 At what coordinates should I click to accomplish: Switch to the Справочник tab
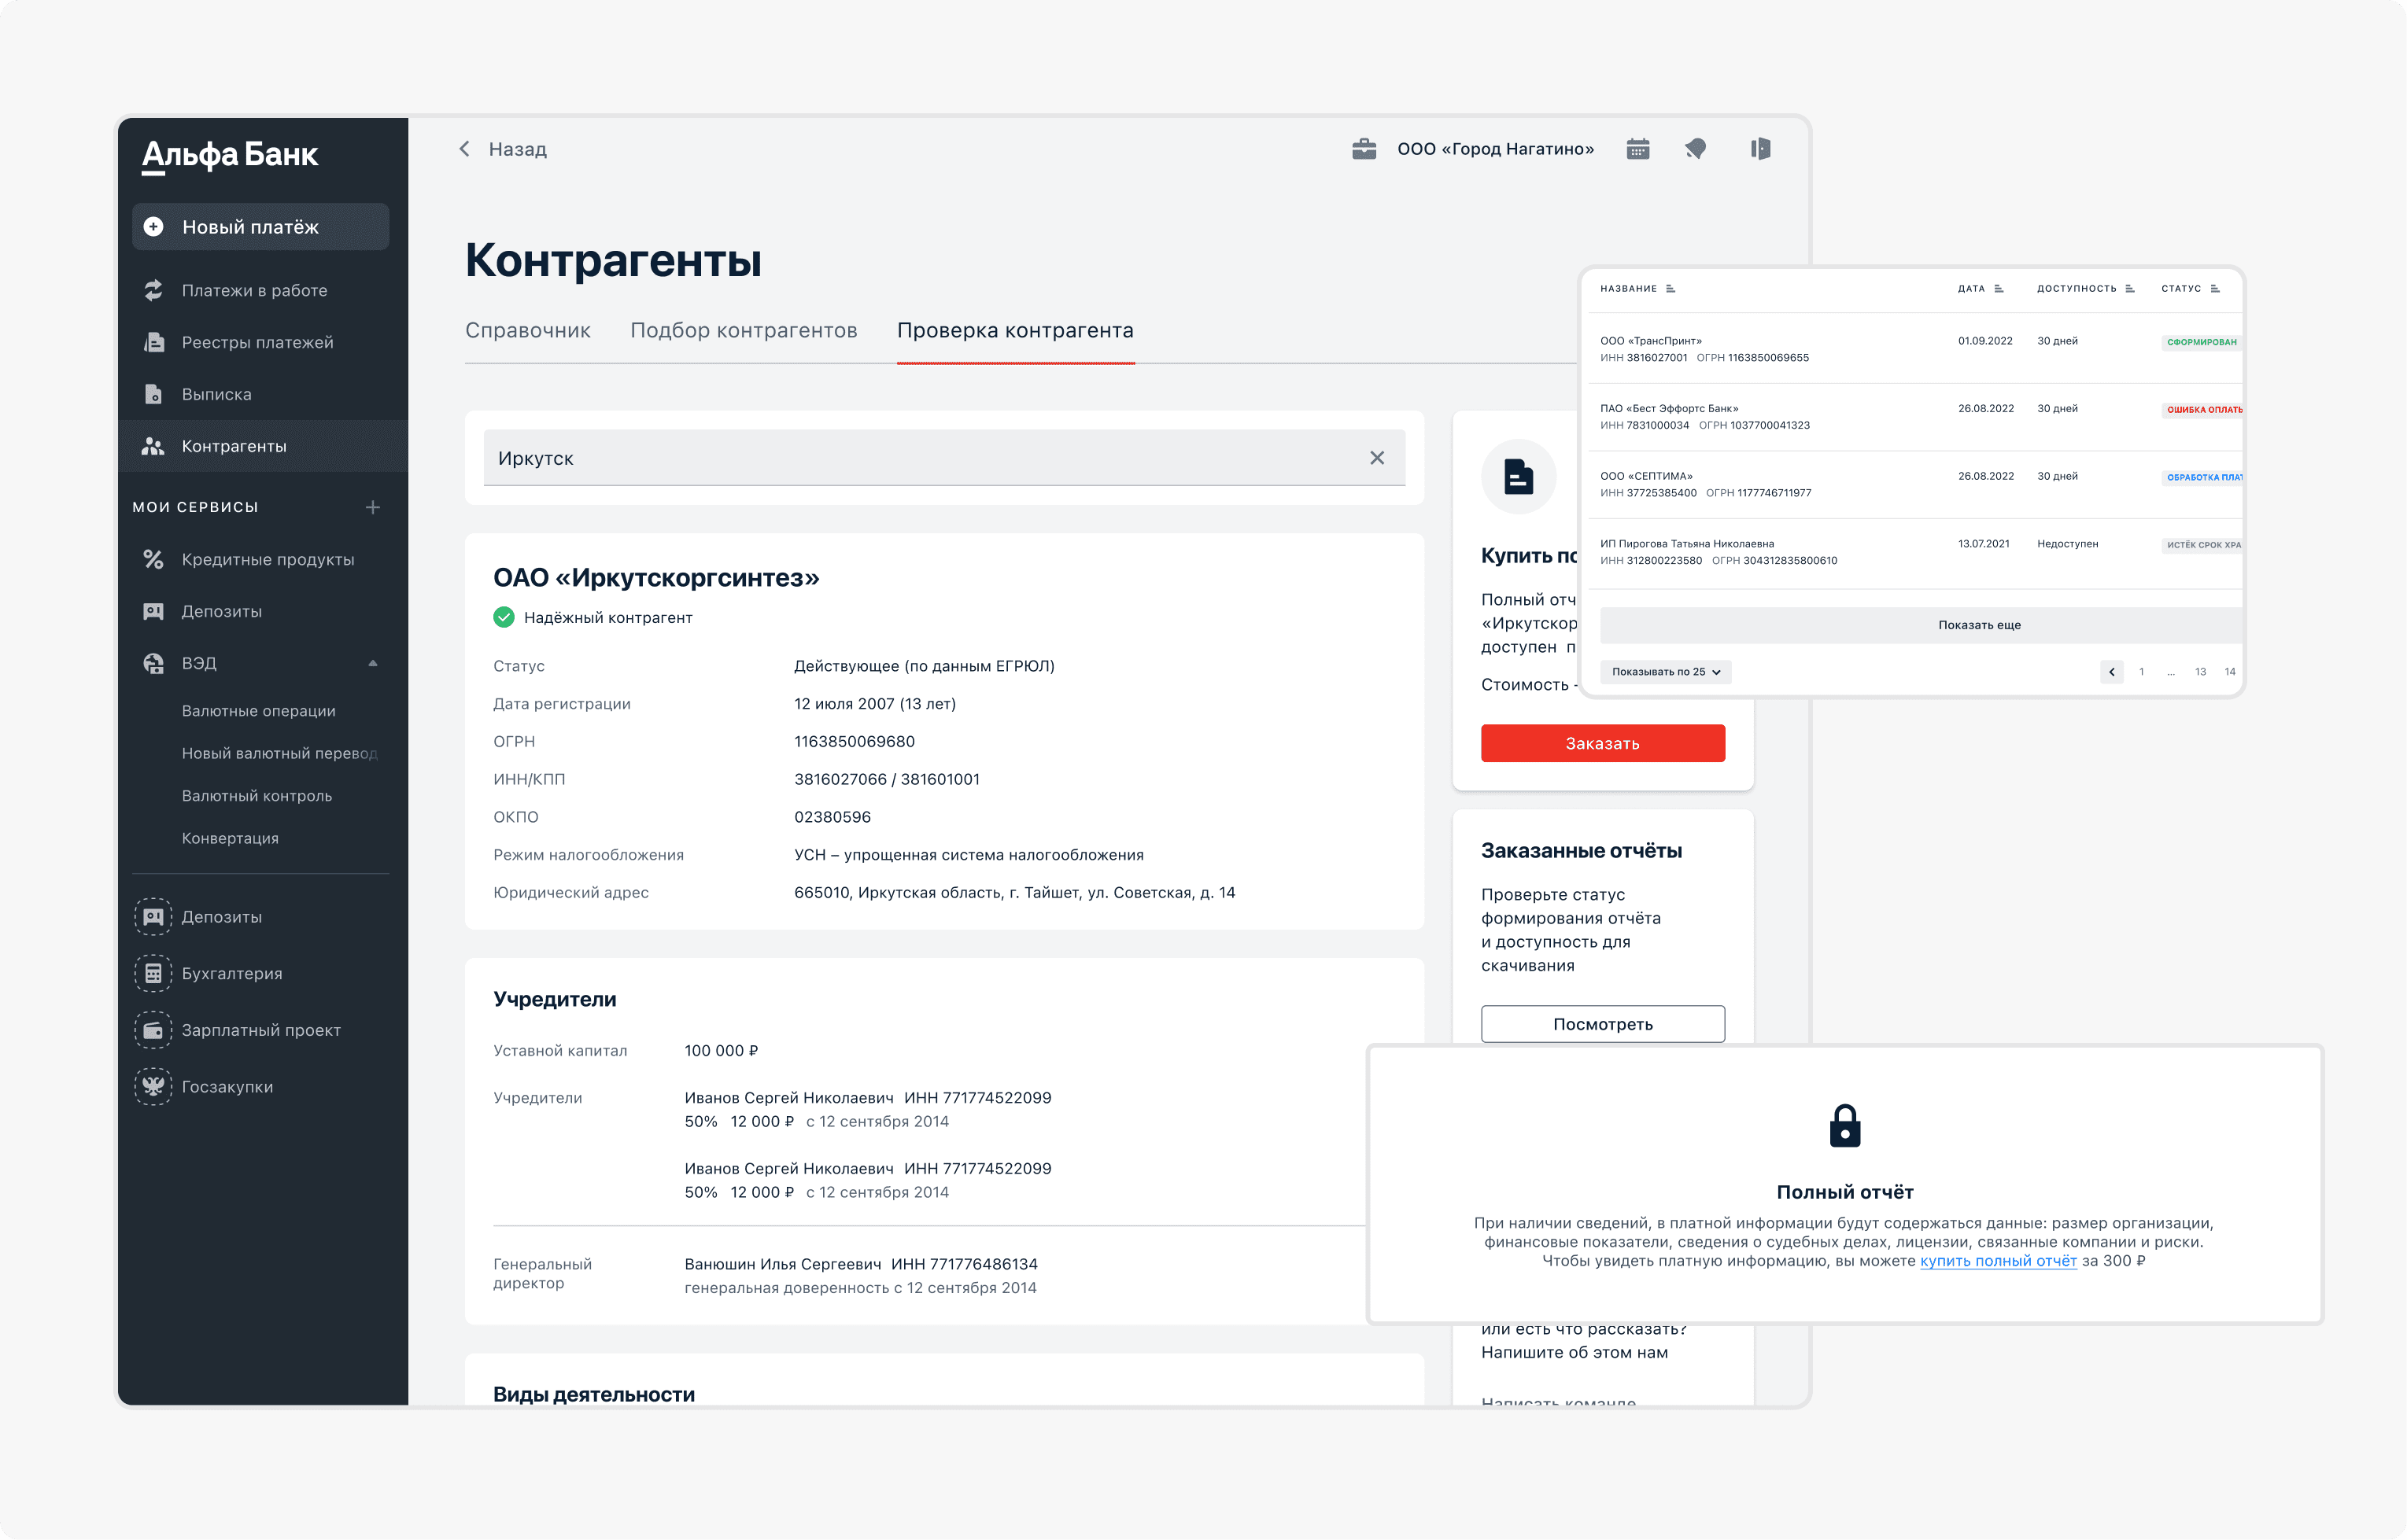tap(527, 331)
